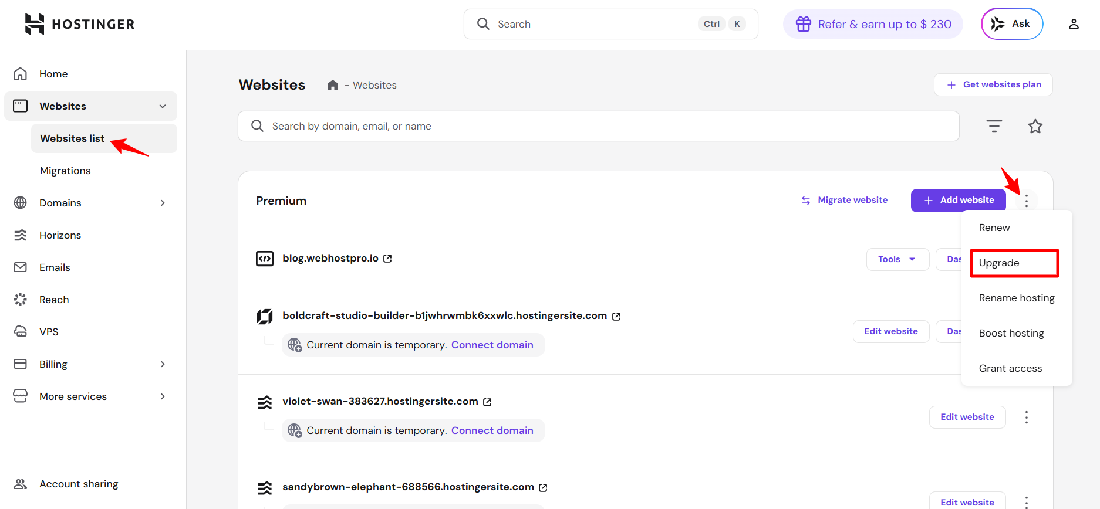This screenshot has width=1100, height=509.
Task: Click the Emails envelope icon
Action: coord(21,267)
